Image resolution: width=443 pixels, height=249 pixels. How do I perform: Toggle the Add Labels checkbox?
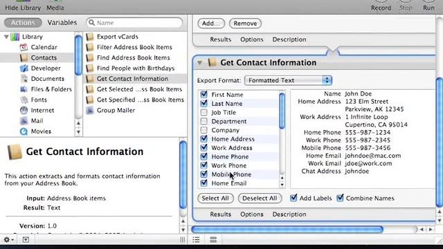(293, 198)
